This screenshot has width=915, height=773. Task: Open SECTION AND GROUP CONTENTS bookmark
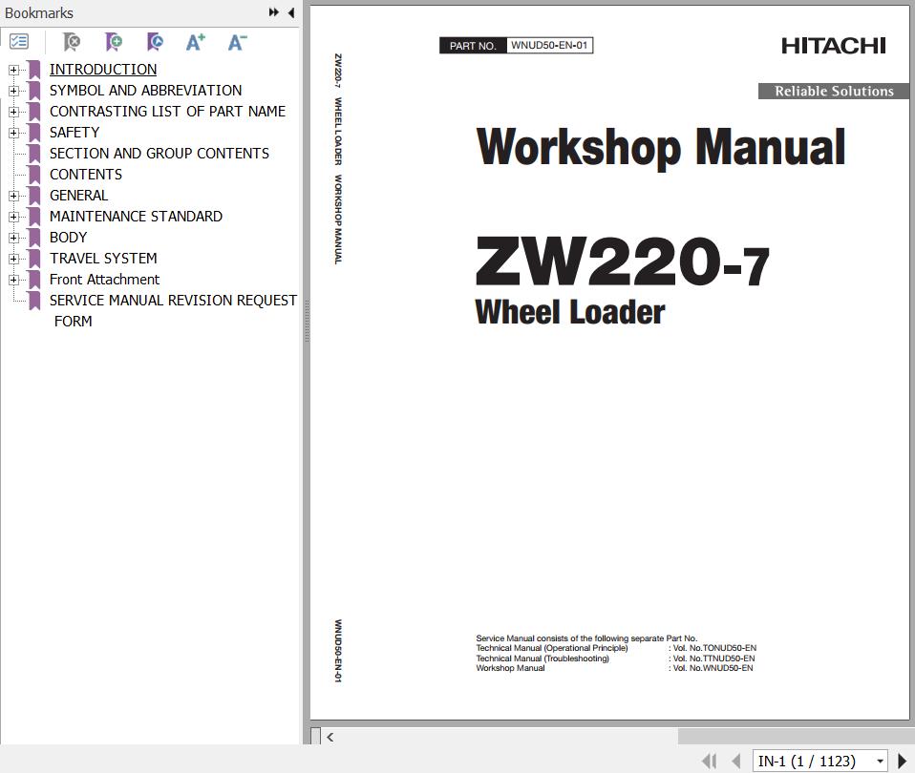[x=160, y=154]
